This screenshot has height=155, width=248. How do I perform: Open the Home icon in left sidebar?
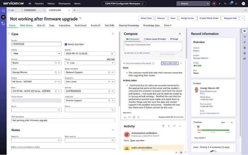click(3, 11)
